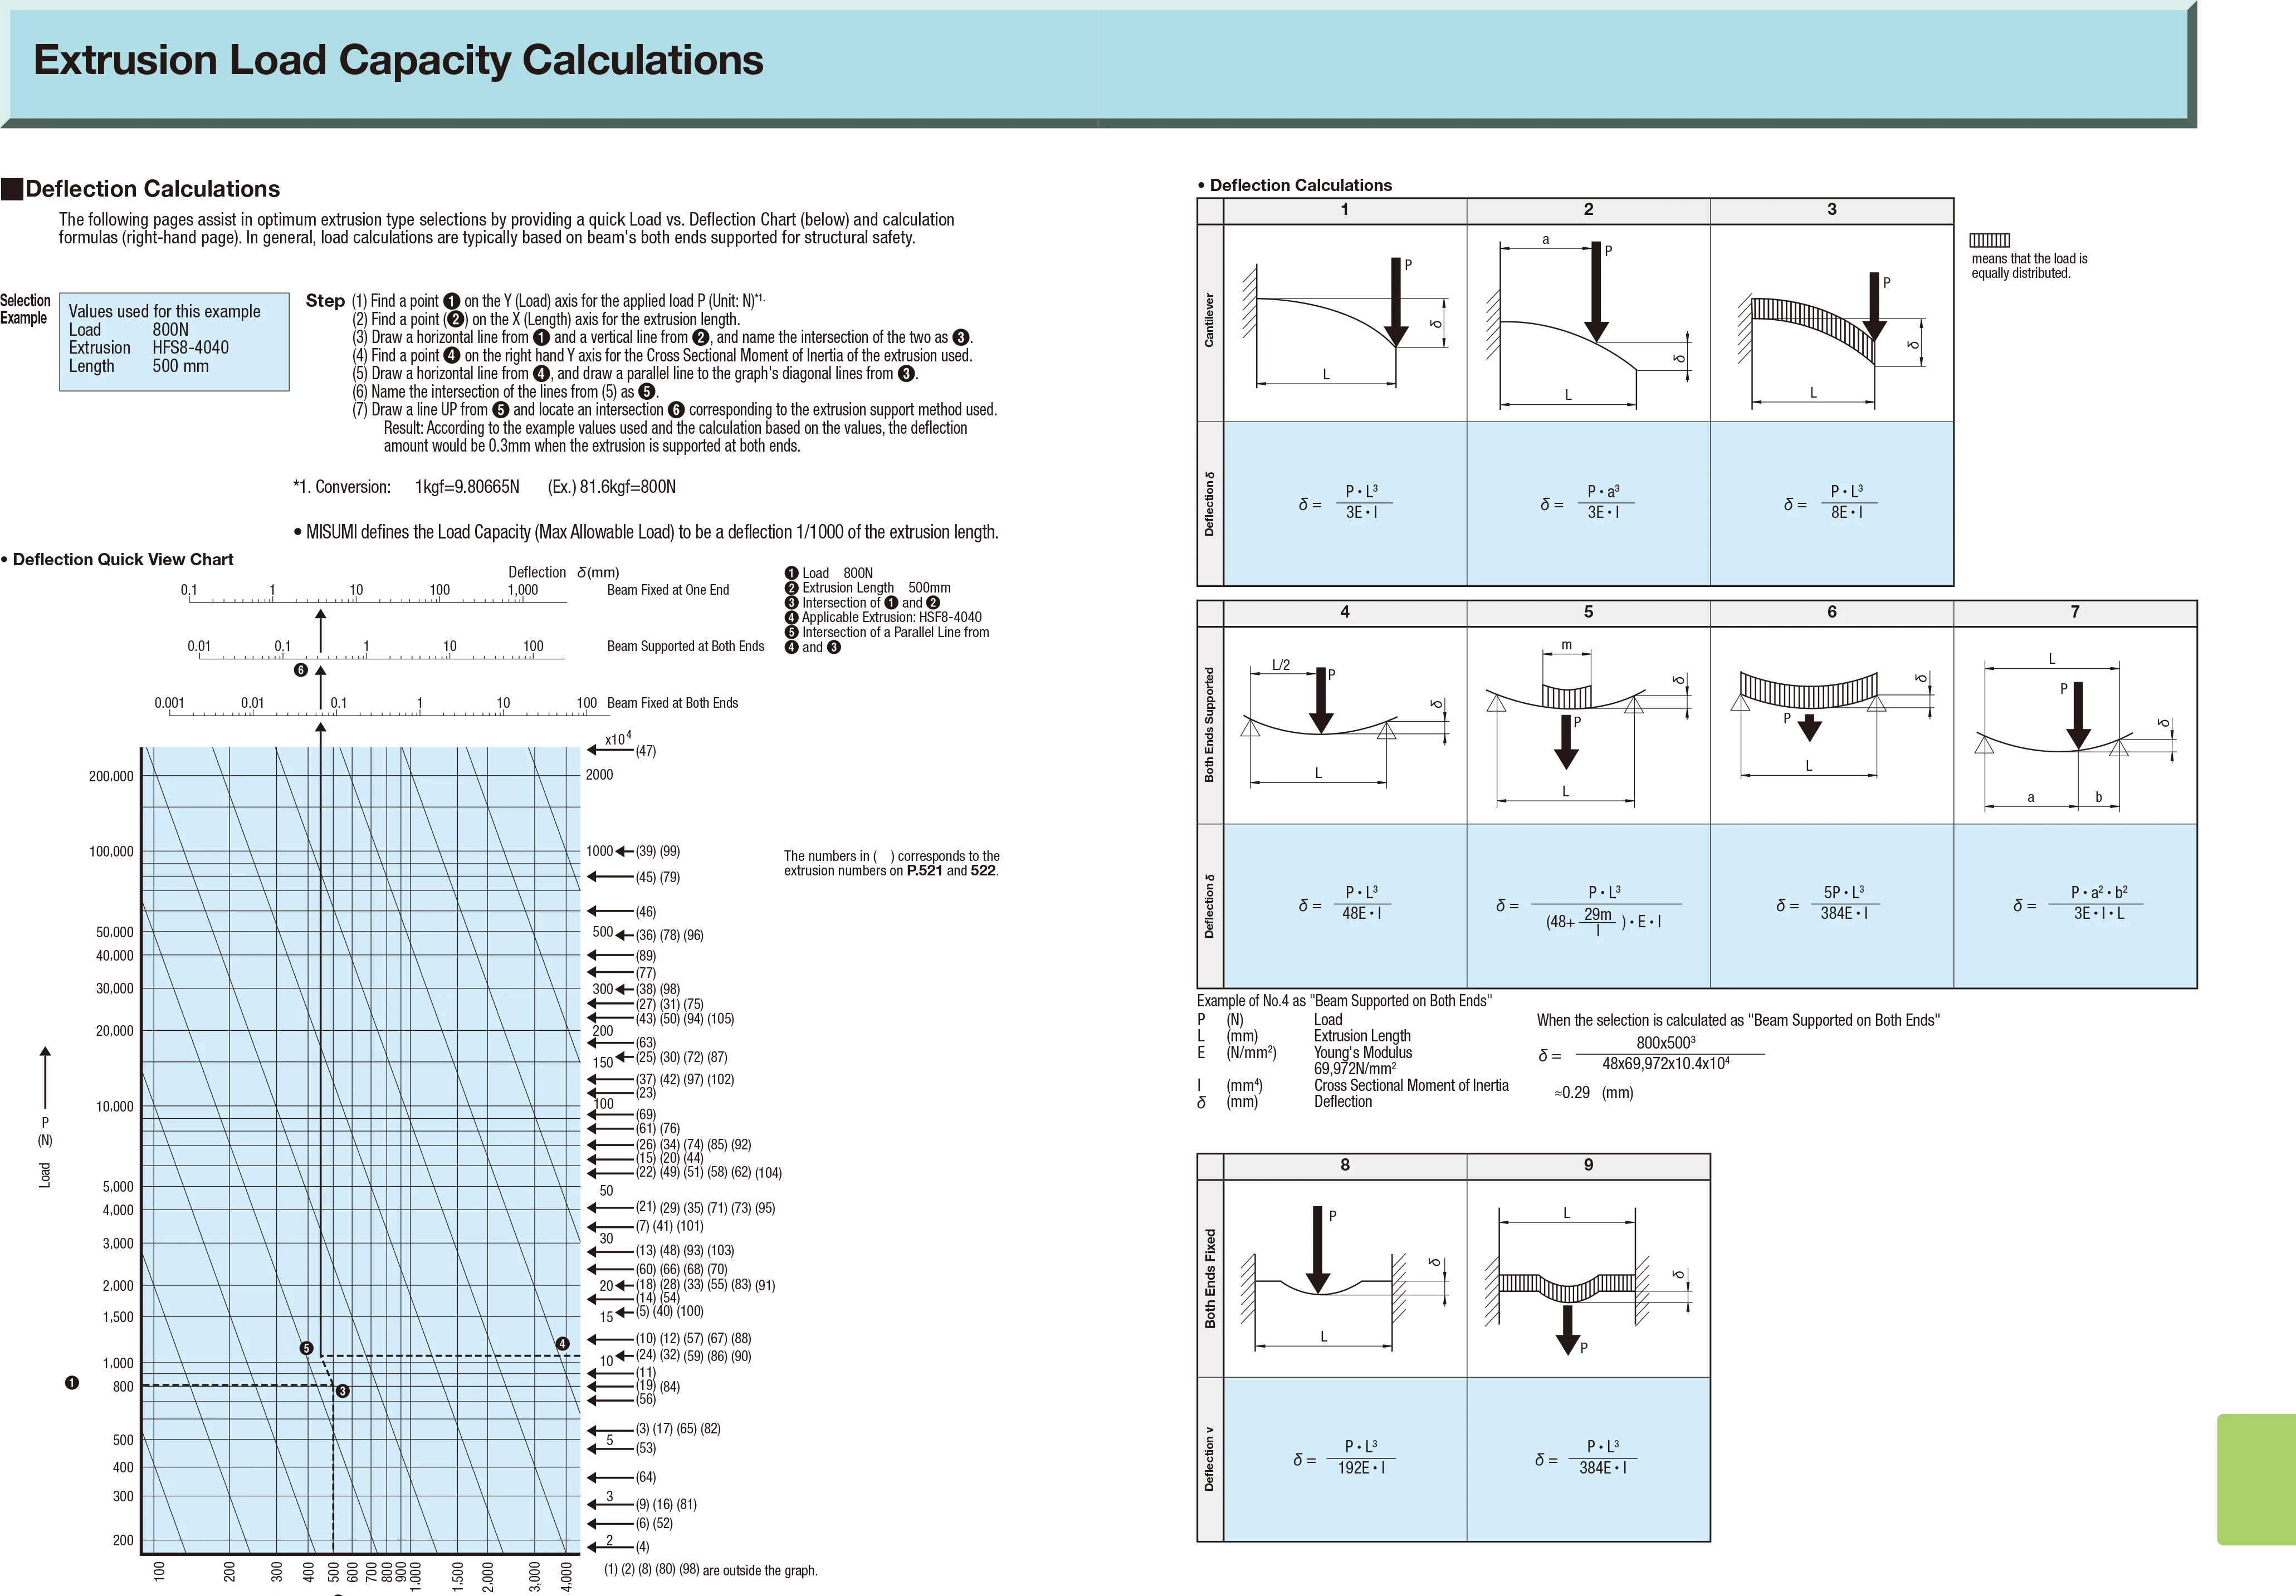This screenshot has width=2296, height=1596.
Task: Click the 'Values used for this example' box
Action: coord(174,340)
